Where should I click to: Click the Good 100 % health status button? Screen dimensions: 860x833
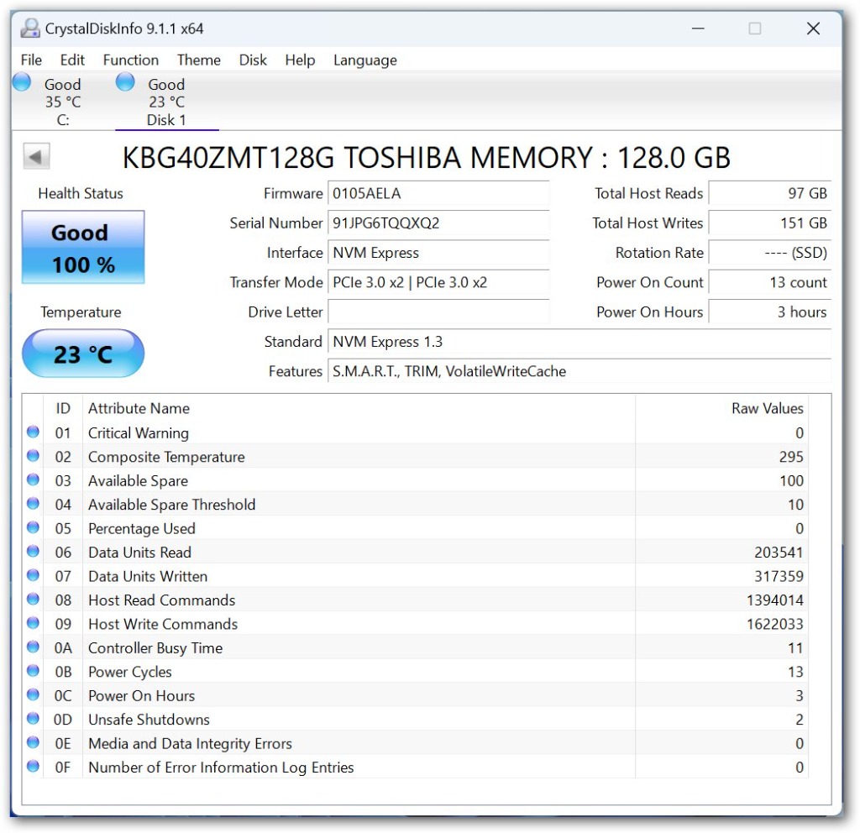point(83,248)
